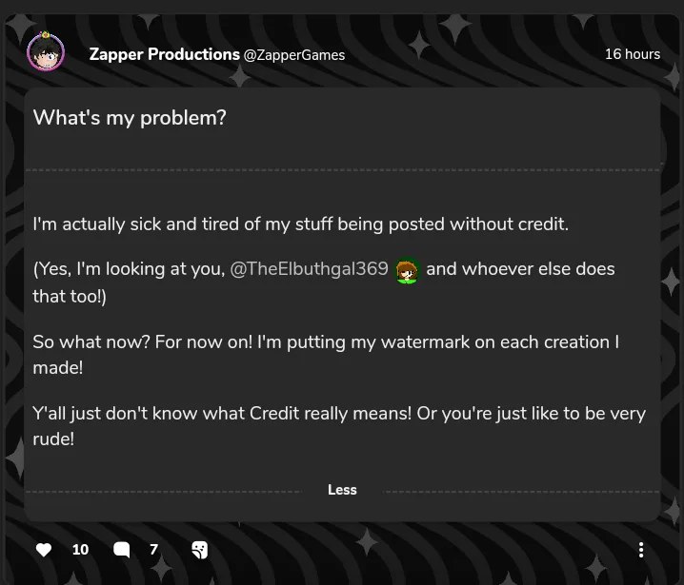
Task: Click the sticker icon below the post
Action: (199, 550)
